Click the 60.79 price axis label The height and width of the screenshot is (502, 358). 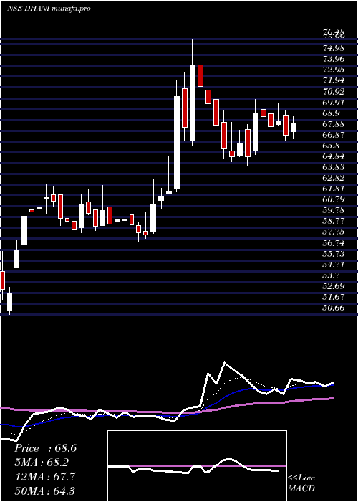[x=334, y=200]
